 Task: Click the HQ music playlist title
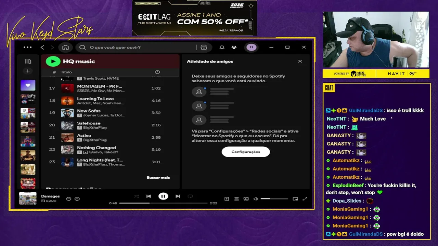tap(79, 61)
